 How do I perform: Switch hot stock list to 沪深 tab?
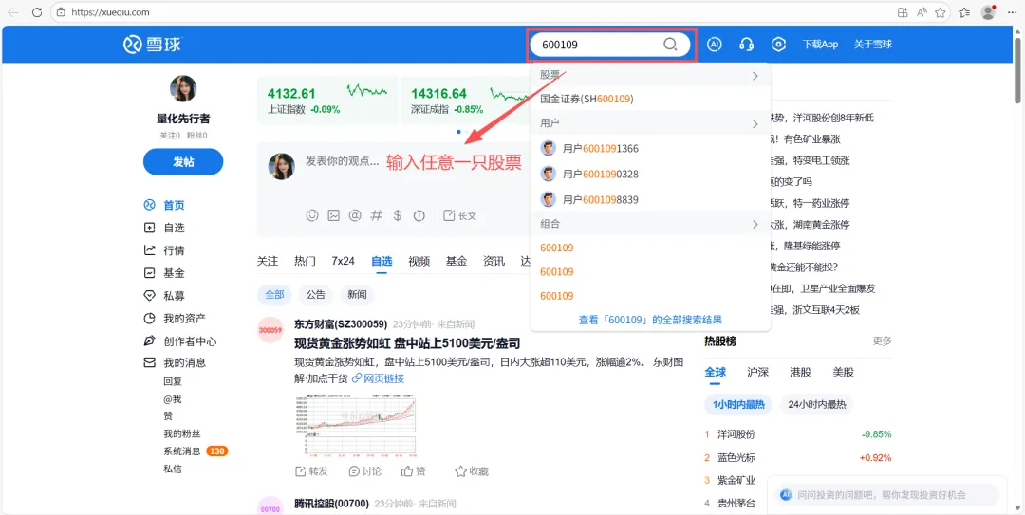pyautogui.click(x=757, y=373)
